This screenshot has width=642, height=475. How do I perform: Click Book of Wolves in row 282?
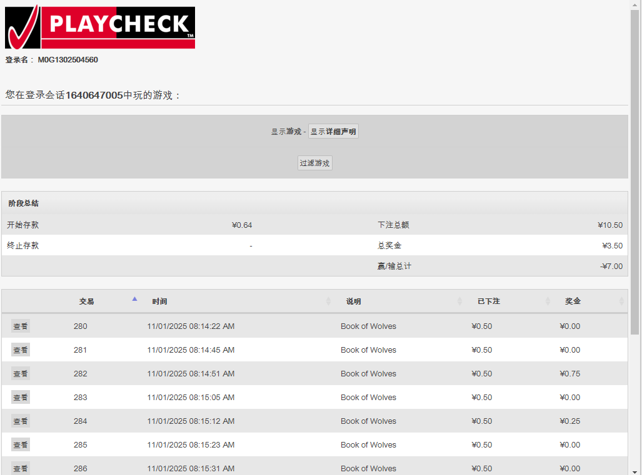coord(368,374)
